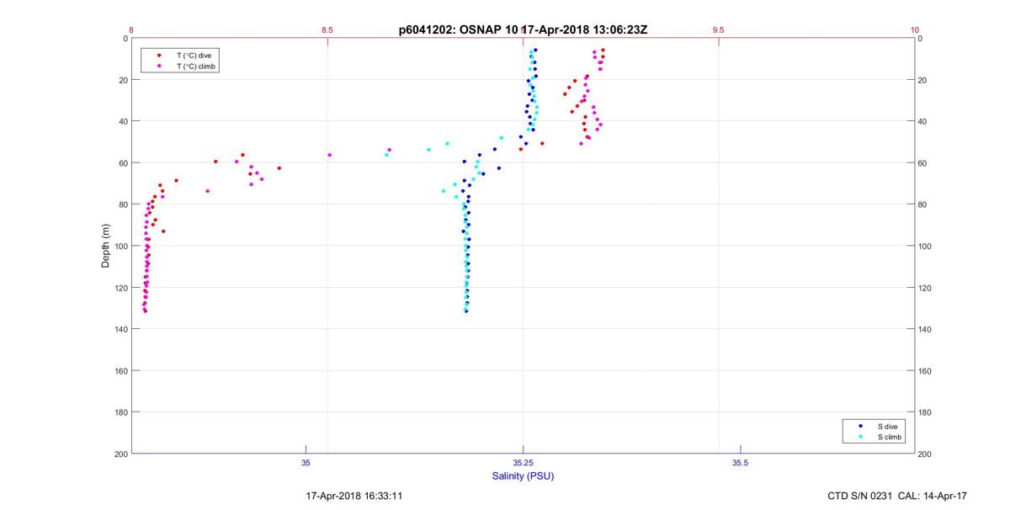The width and height of the screenshot is (1010, 510).
Task: Select the 'S dive' legend label
Action: [887, 427]
